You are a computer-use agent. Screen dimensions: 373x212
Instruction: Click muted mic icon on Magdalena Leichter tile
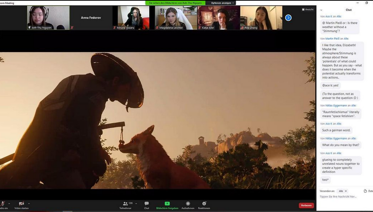pos(157,28)
